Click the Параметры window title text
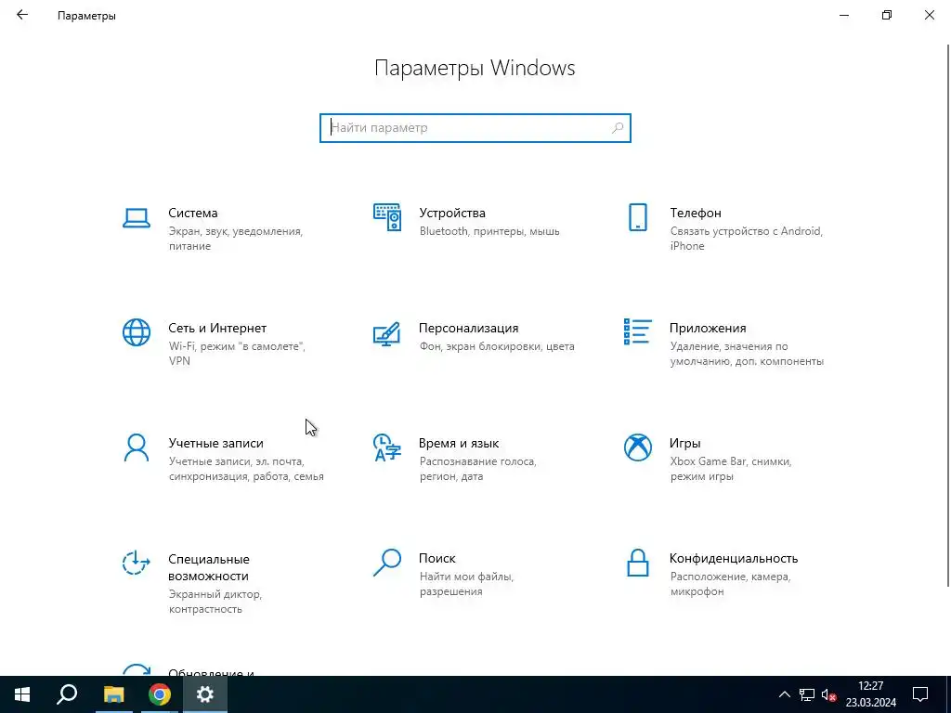Screen dimensions: 951x713 (86, 16)
